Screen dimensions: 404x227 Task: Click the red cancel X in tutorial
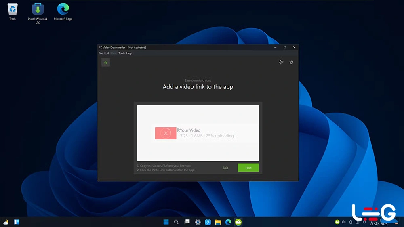tap(165, 133)
